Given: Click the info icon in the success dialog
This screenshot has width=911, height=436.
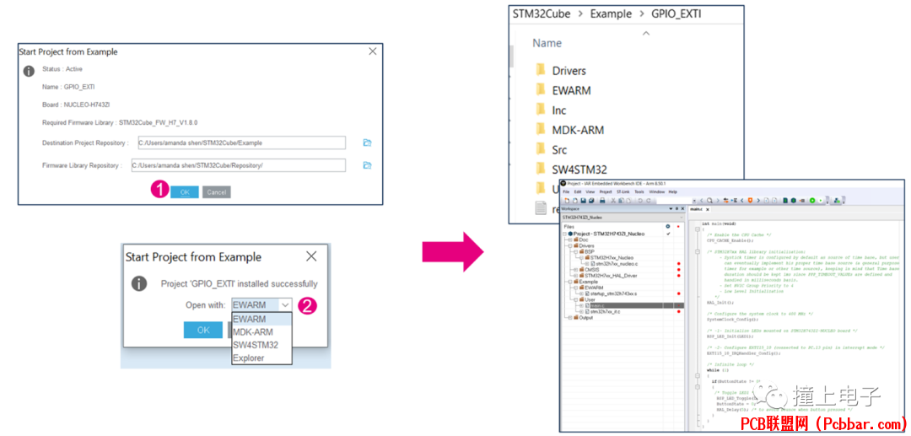Looking at the screenshot, I should [x=139, y=283].
